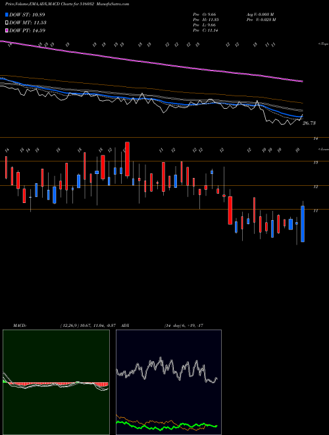Open the green MACD histogram chart

click(56, 382)
